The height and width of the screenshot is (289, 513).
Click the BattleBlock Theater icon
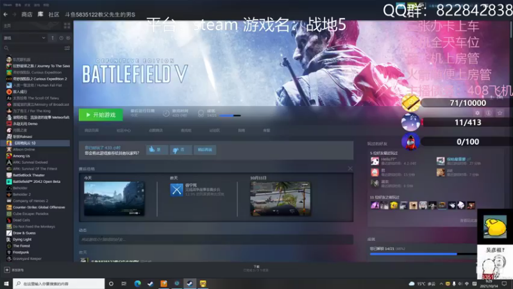click(9, 175)
